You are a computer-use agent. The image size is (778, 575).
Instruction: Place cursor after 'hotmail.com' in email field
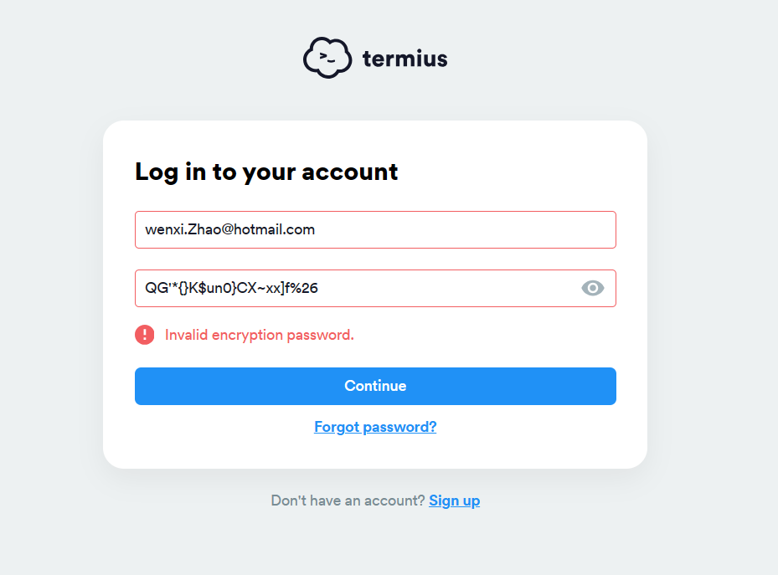(316, 229)
